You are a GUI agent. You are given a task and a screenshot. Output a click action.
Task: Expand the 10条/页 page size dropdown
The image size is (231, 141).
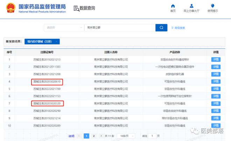tap(126, 136)
